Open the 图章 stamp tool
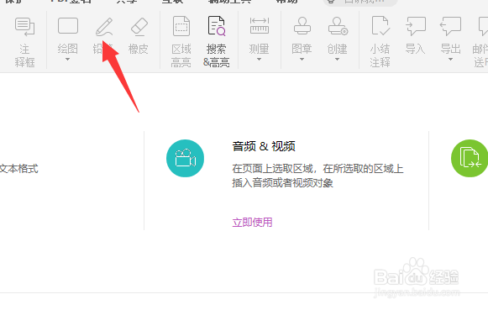Screen dimensions: 488x310 pos(302,34)
